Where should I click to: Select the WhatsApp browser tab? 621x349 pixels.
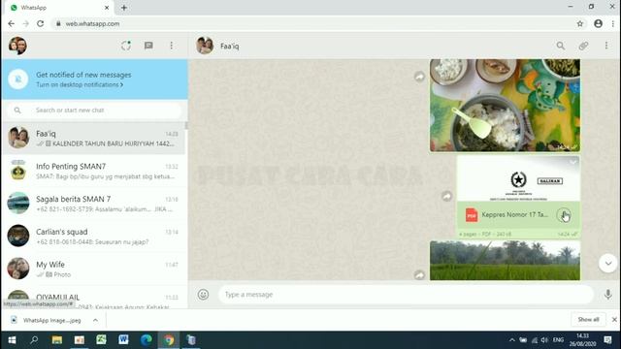pyautogui.click(x=59, y=8)
